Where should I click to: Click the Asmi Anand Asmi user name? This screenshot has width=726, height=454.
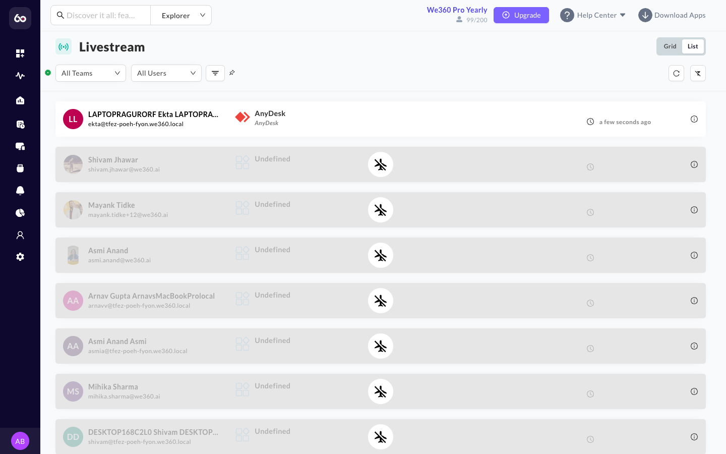tap(117, 342)
